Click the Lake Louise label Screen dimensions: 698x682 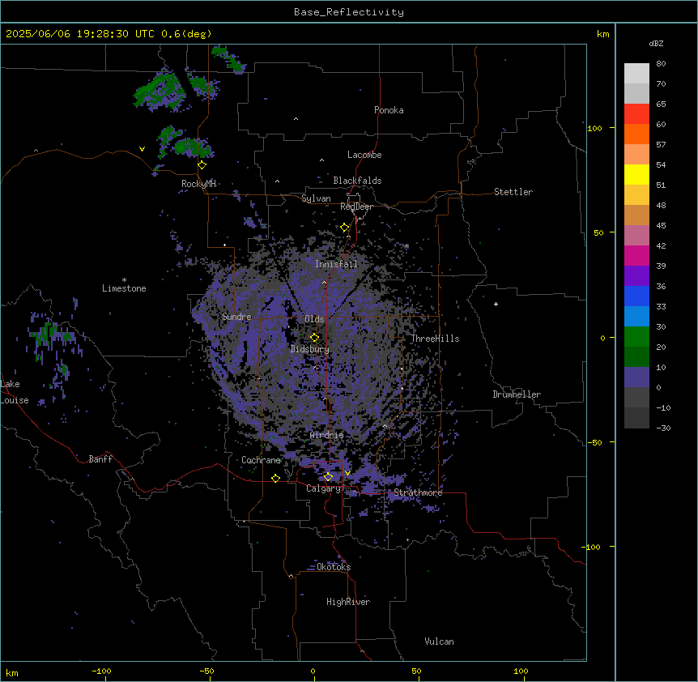13,392
